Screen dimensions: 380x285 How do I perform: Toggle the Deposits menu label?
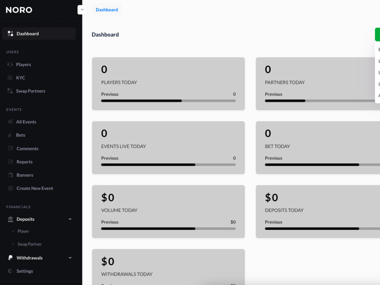[x=25, y=219]
